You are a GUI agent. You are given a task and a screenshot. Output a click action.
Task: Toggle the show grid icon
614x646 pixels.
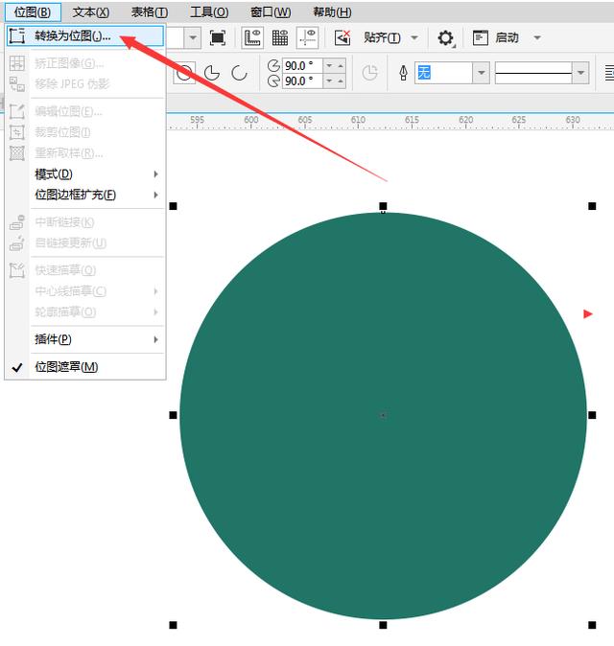(280, 38)
